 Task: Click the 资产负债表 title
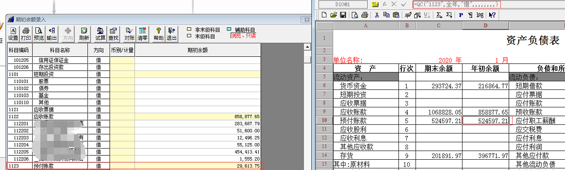click(x=532, y=40)
